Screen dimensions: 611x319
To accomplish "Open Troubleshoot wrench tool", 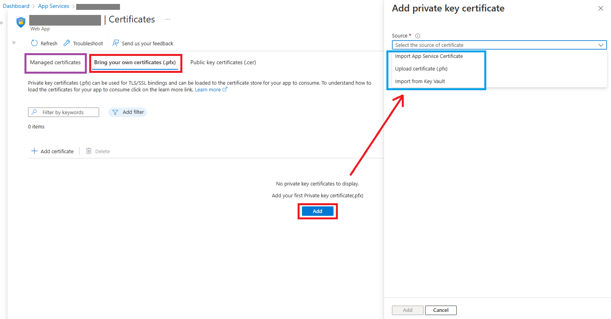I will (x=67, y=43).
